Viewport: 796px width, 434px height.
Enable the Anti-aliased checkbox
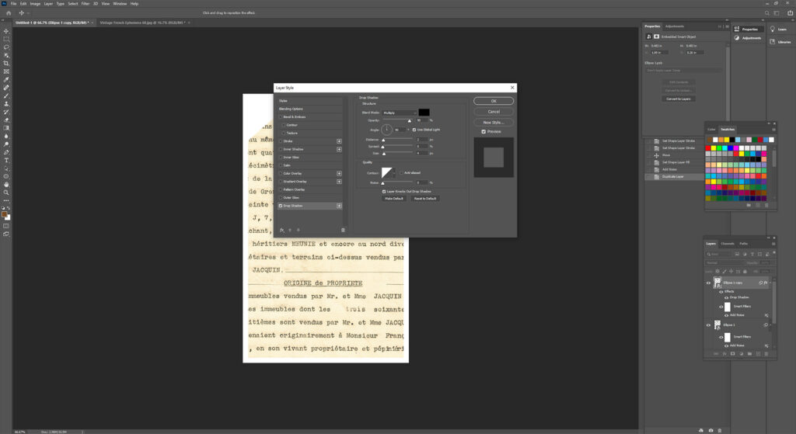[401, 172]
